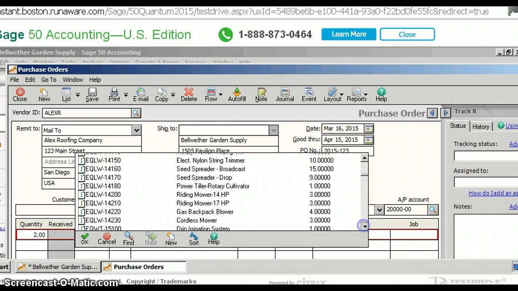Click the Bellwether Garden Supply taskbar button
Screen dimensions: 518x291
(x=59, y=267)
